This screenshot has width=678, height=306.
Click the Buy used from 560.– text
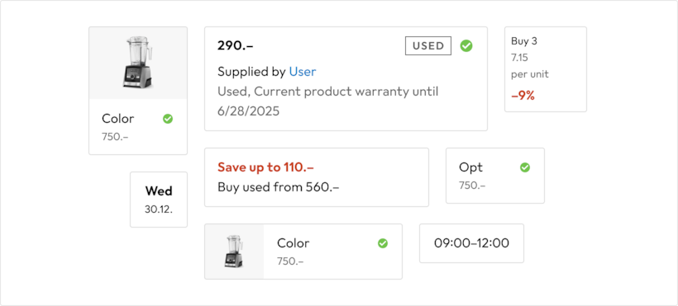click(278, 187)
